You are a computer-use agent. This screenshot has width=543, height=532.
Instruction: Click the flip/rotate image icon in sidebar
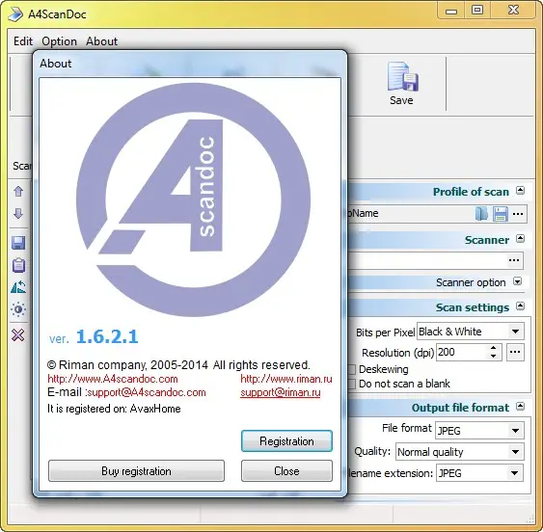(18, 287)
